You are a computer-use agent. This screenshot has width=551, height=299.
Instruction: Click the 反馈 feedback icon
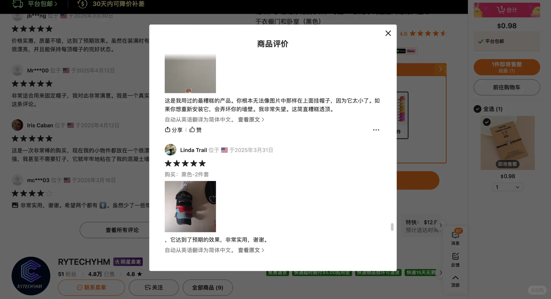[455, 256]
